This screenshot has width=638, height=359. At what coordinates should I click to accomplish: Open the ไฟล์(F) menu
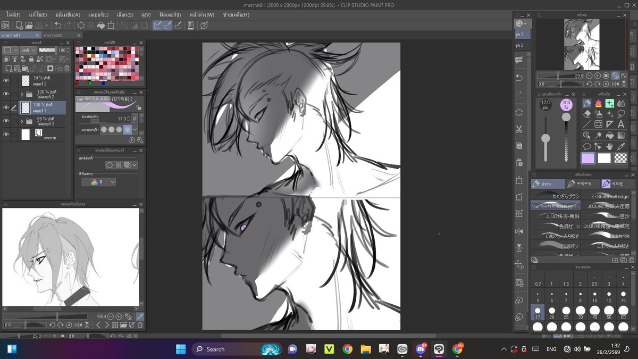point(14,15)
